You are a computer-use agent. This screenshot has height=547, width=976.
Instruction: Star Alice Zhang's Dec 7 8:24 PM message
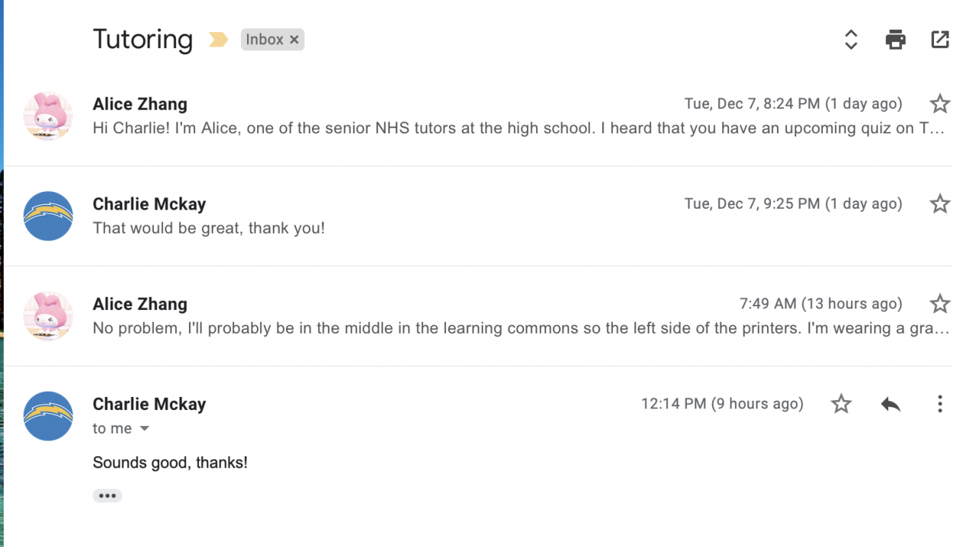click(x=939, y=104)
